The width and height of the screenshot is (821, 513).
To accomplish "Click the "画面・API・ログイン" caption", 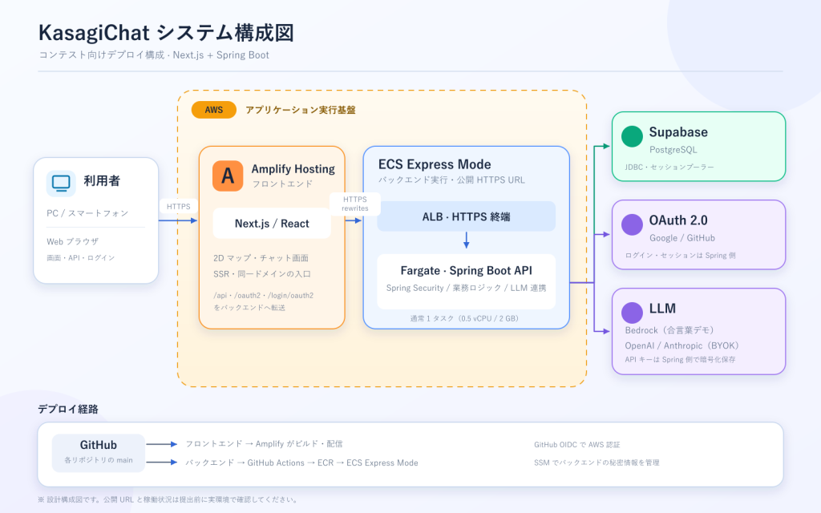I will pyautogui.click(x=81, y=257).
